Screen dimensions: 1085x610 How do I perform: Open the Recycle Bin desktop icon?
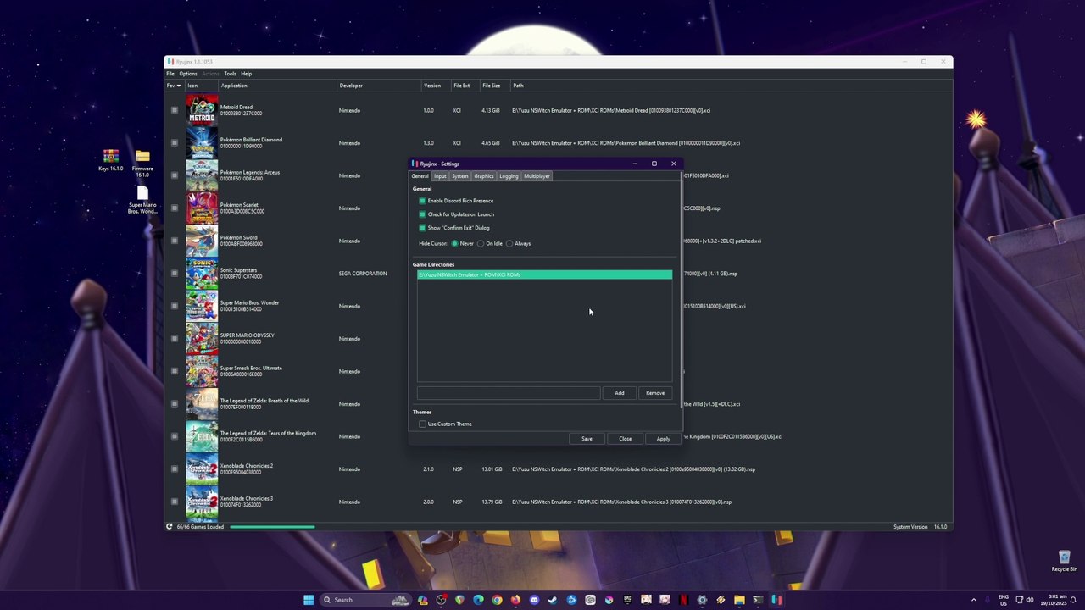click(x=1064, y=559)
